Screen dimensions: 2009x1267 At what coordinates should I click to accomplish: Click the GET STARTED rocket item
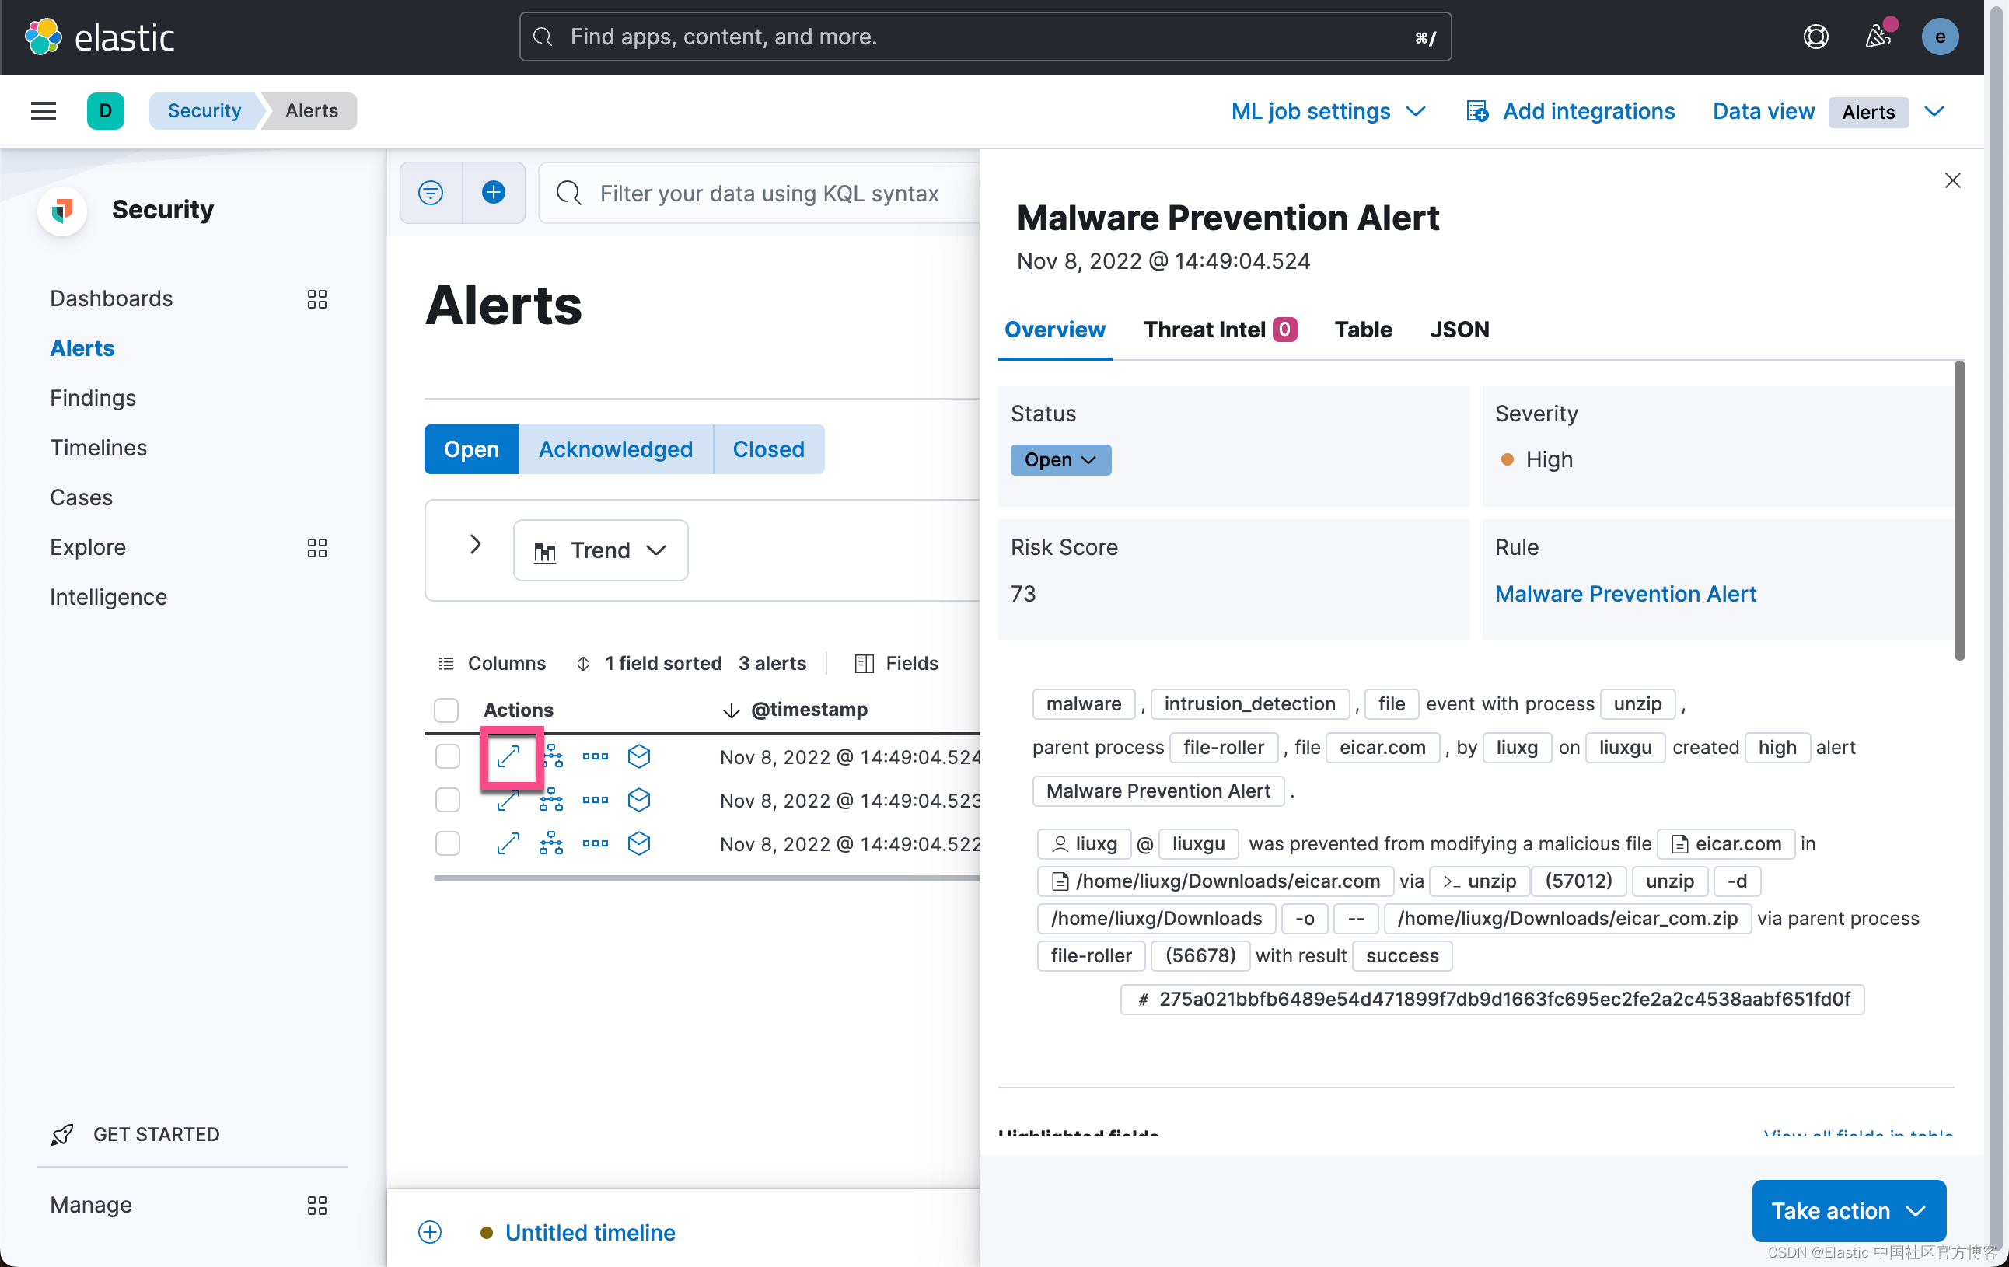click(x=135, y=1134)
